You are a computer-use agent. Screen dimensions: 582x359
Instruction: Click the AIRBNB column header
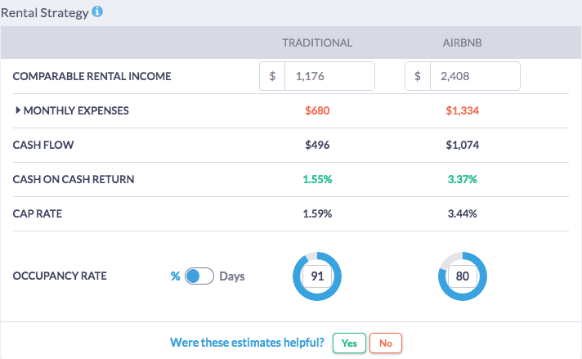click(463, 43)
